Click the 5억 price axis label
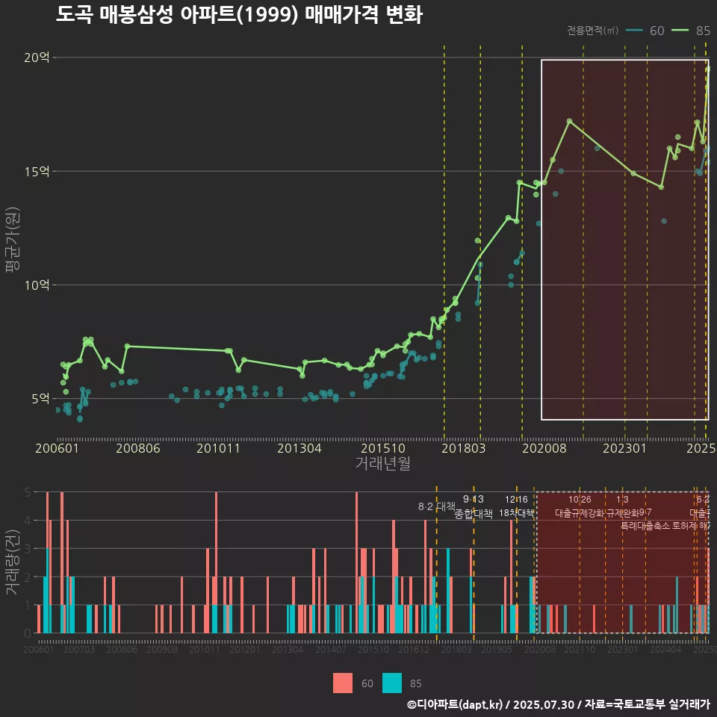The height and width of the screenshot is (717, 717). click(x=40, y=399)
